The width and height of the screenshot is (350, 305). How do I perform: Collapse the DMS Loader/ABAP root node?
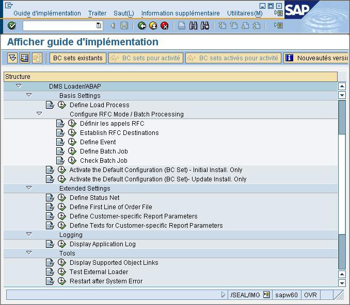coord(19,86)
